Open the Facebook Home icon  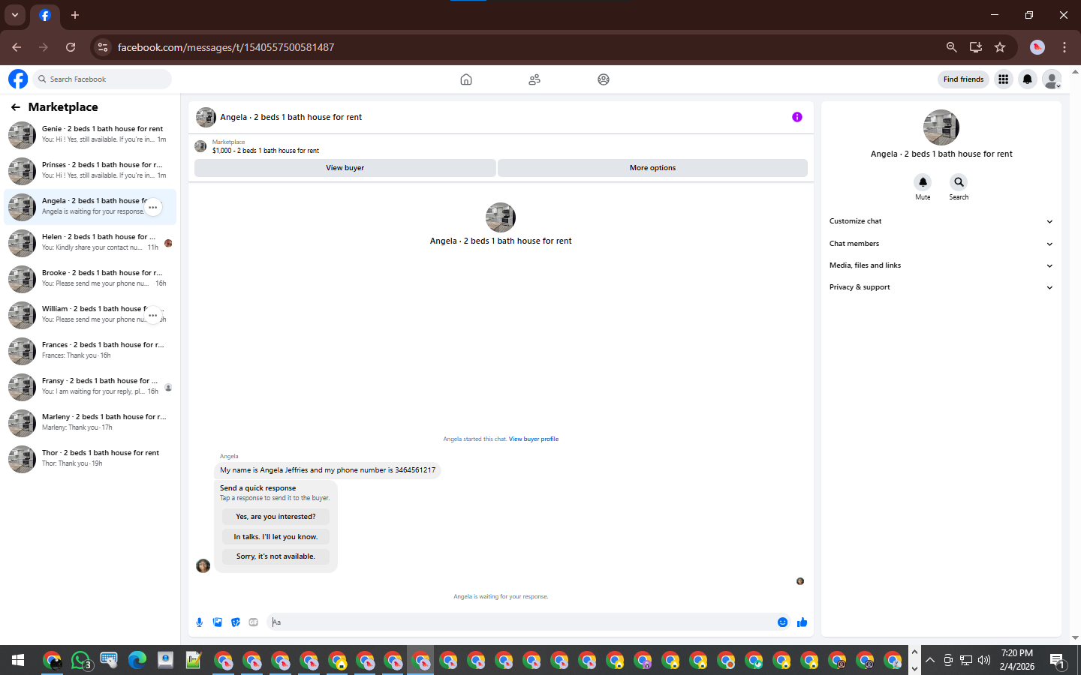coord(466,79)
